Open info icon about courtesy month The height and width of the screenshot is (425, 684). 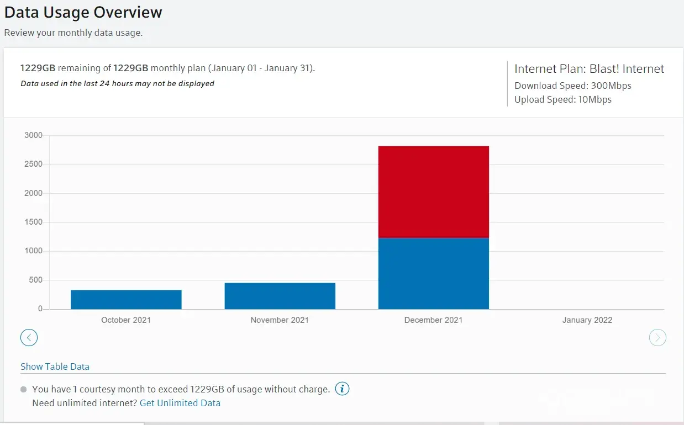point(343,389)
